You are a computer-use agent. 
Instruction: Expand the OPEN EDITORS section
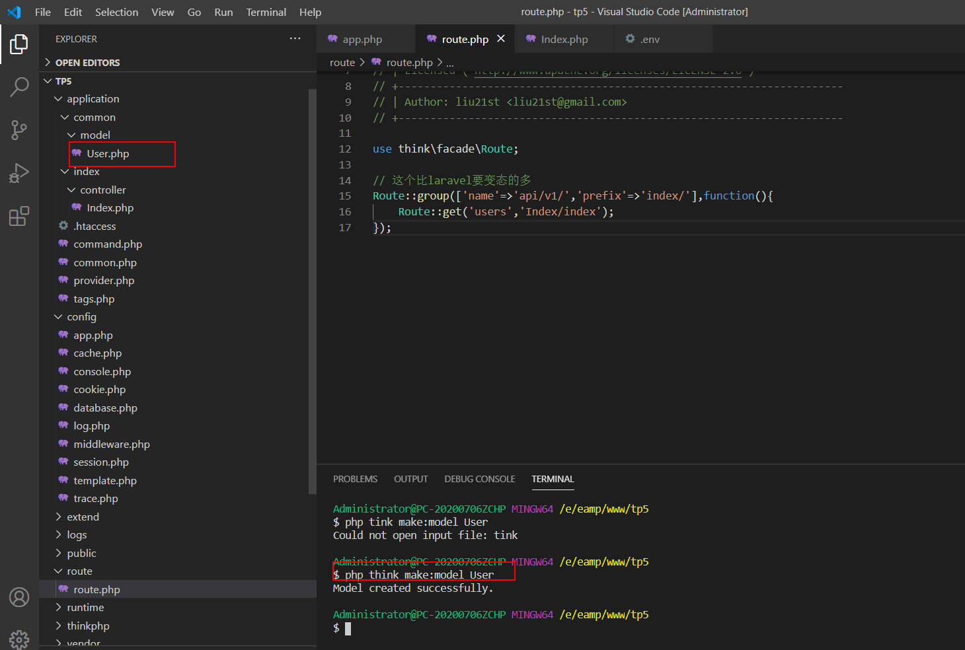click(x=87, y=63)
